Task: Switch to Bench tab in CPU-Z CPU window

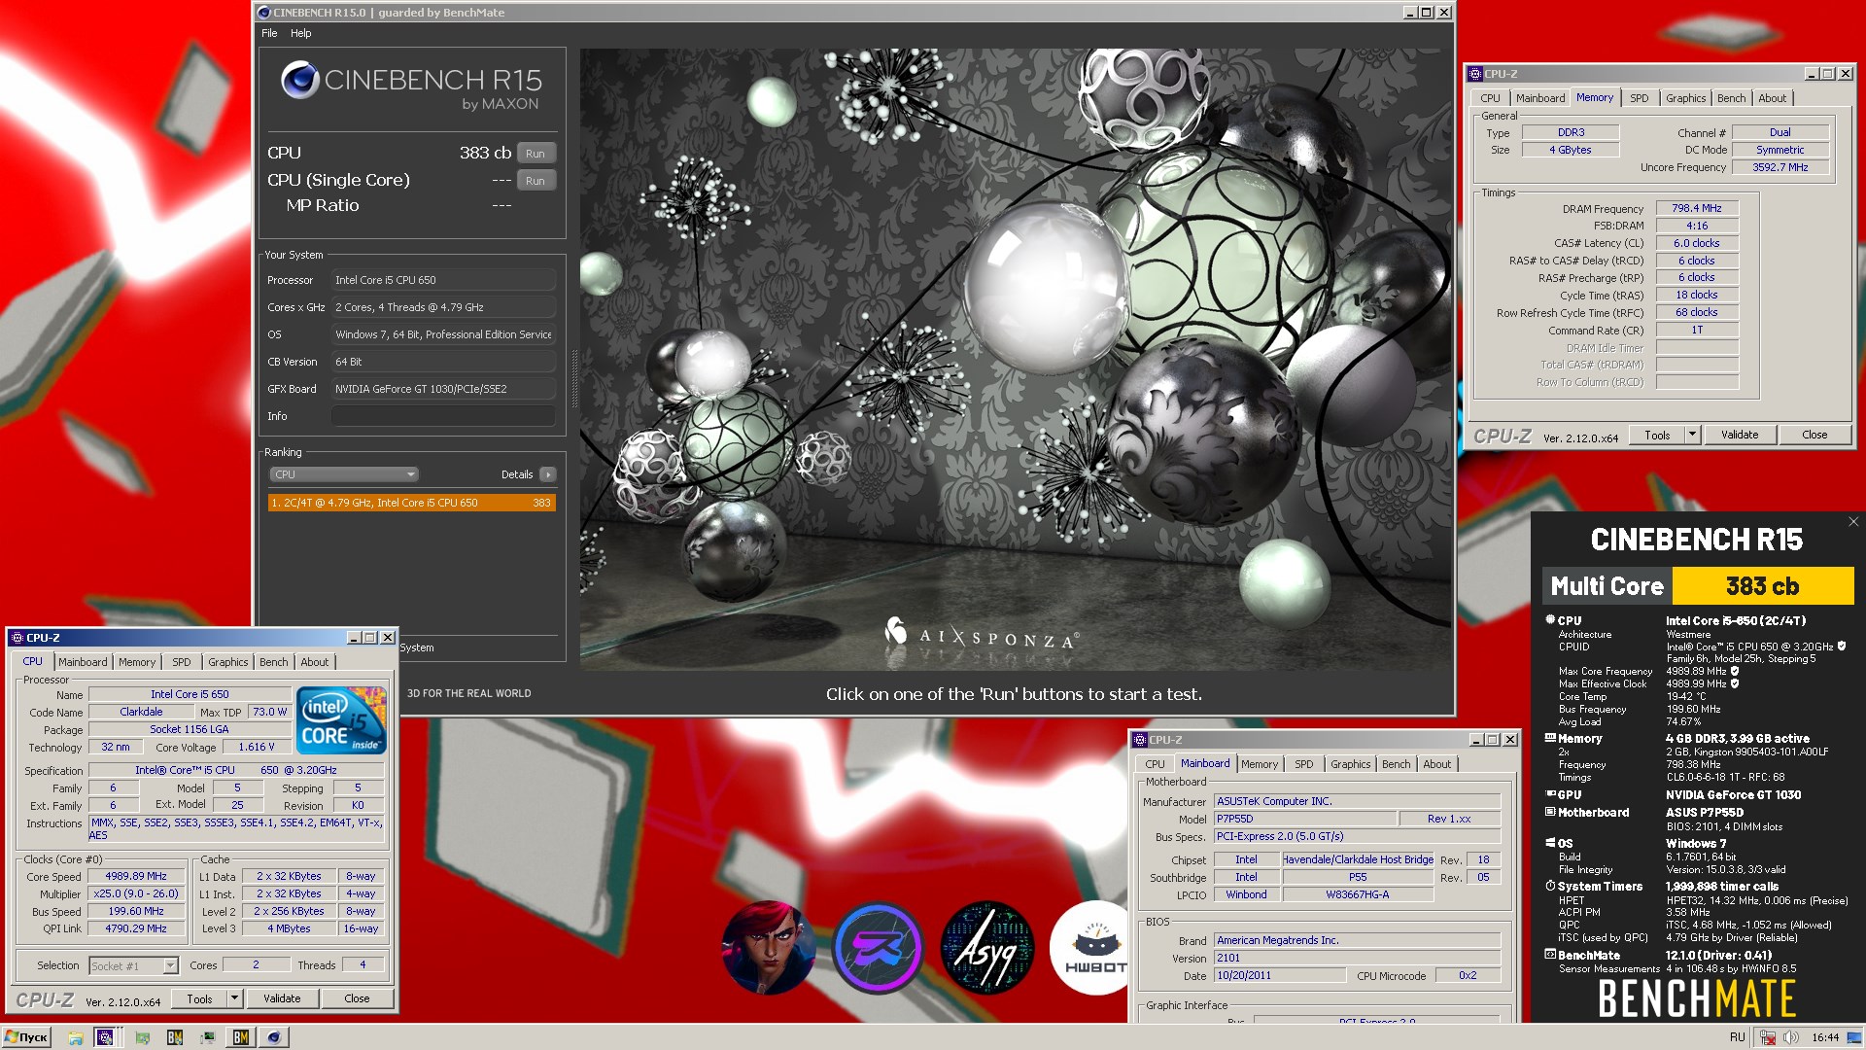Action: tap(274, 662)
